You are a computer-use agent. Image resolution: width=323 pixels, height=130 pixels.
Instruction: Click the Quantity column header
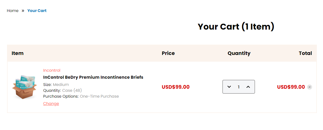point(239,53)
